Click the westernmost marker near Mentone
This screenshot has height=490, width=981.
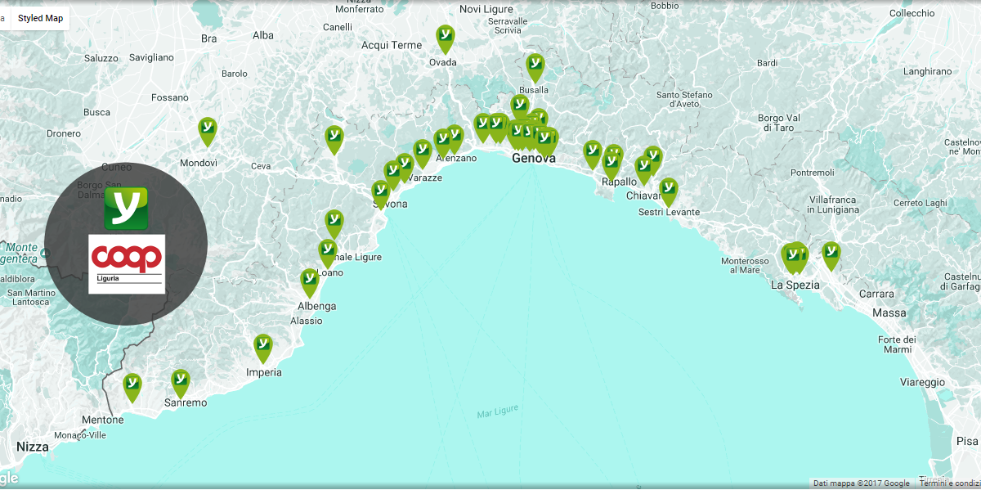tap(132, 386)
